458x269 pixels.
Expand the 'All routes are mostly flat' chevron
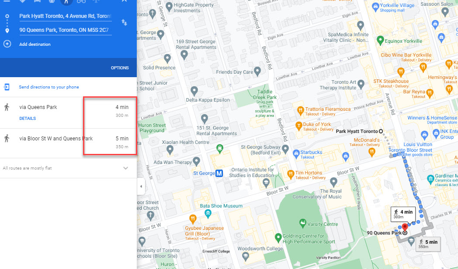[x=125, y=168]
